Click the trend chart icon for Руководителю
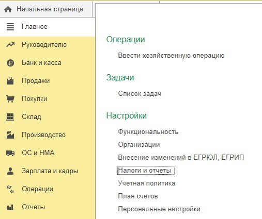The image size is (262, 219). click(10, 45)
